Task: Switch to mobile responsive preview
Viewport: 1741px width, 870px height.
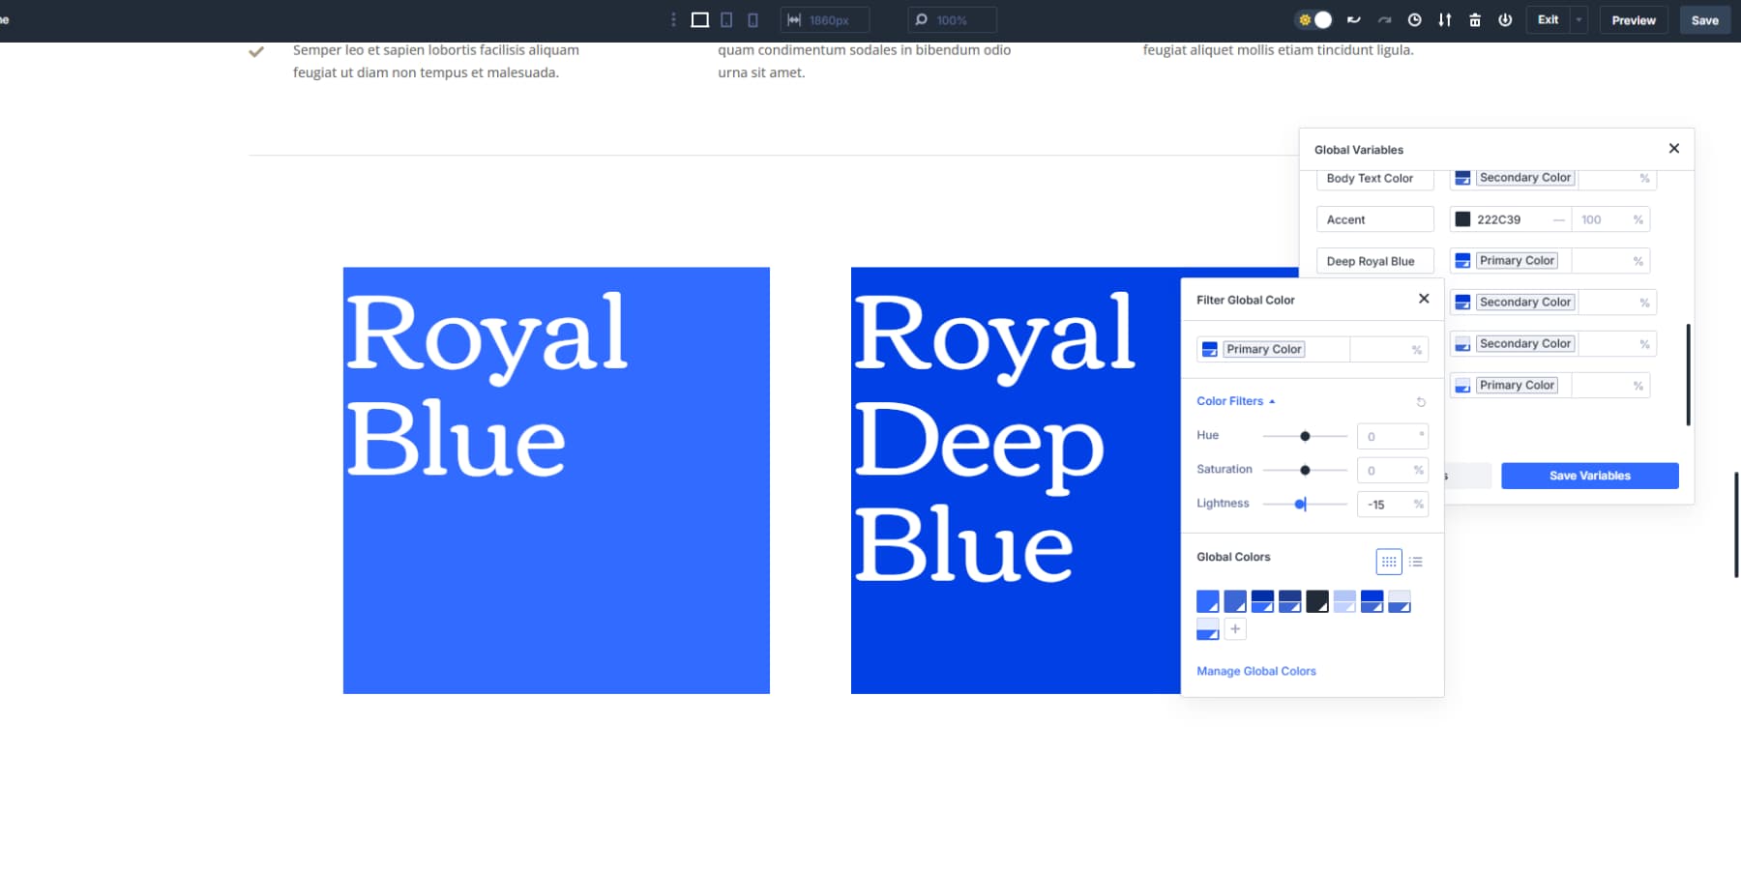Action: coord(752,19)
